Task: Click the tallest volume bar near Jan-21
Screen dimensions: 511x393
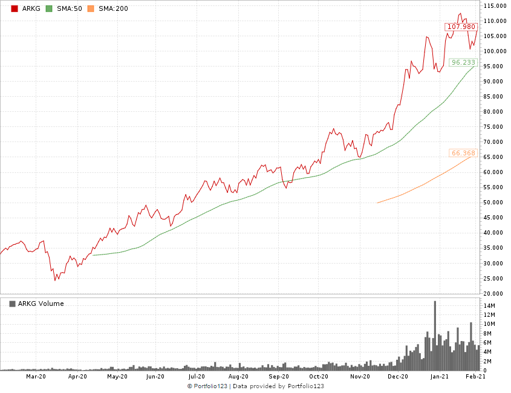Action: pos(435,336)
